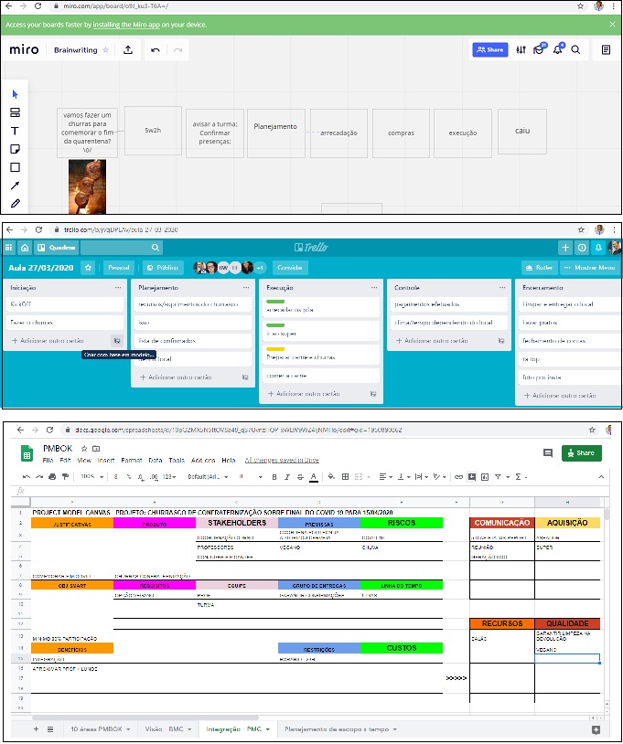
Task: Open the text color picker in Sheets
Action: click(x=314, y=477)
